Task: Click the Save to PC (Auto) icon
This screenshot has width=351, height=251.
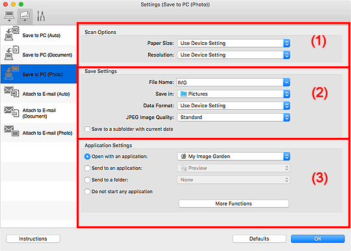Action: tap(12, 34)
